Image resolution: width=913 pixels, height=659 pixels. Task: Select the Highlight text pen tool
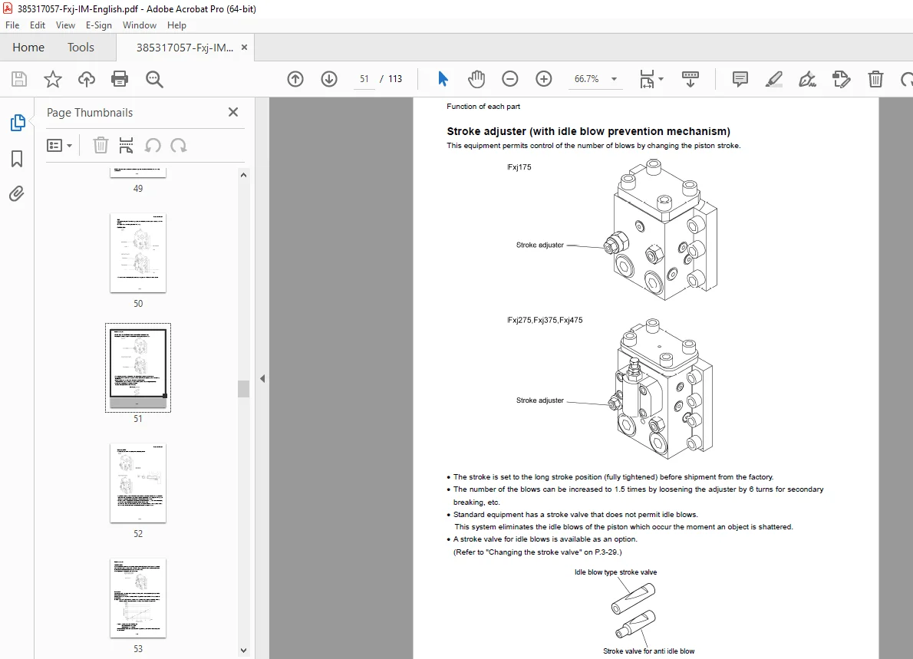point(773,78)
